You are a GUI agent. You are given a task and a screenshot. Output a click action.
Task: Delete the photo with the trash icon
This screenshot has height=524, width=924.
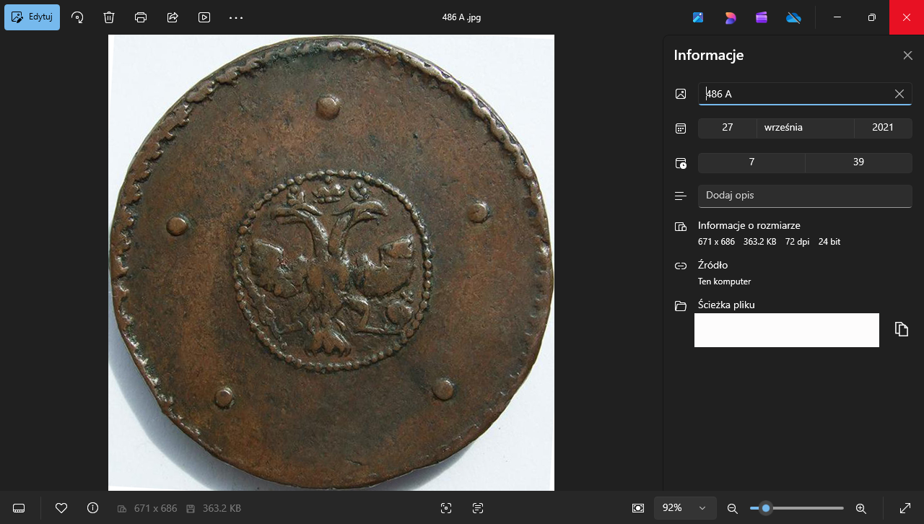click(109, 17)
